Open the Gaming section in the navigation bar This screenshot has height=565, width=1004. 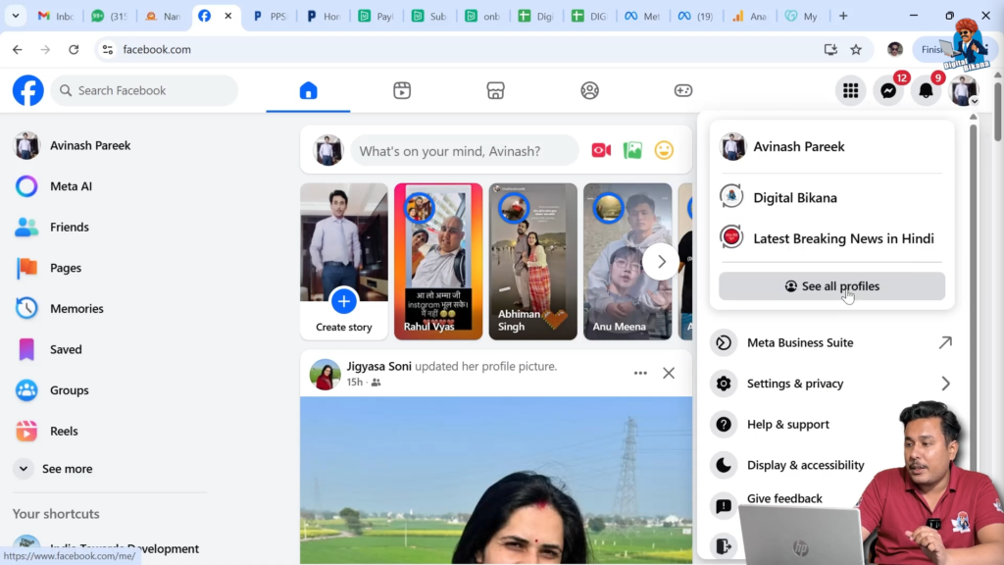click(x=683, y=89)
